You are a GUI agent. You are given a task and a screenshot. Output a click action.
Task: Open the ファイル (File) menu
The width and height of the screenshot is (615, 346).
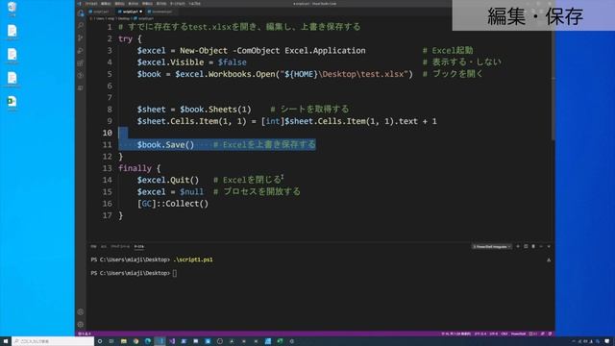pos(91,3)
